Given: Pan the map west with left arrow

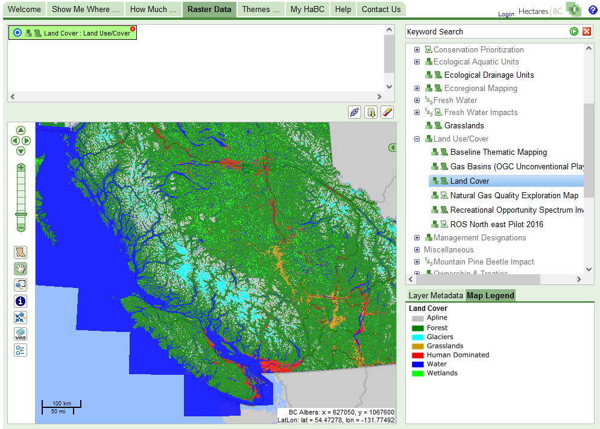Looking at the screenshot, I should coord(15,141).
